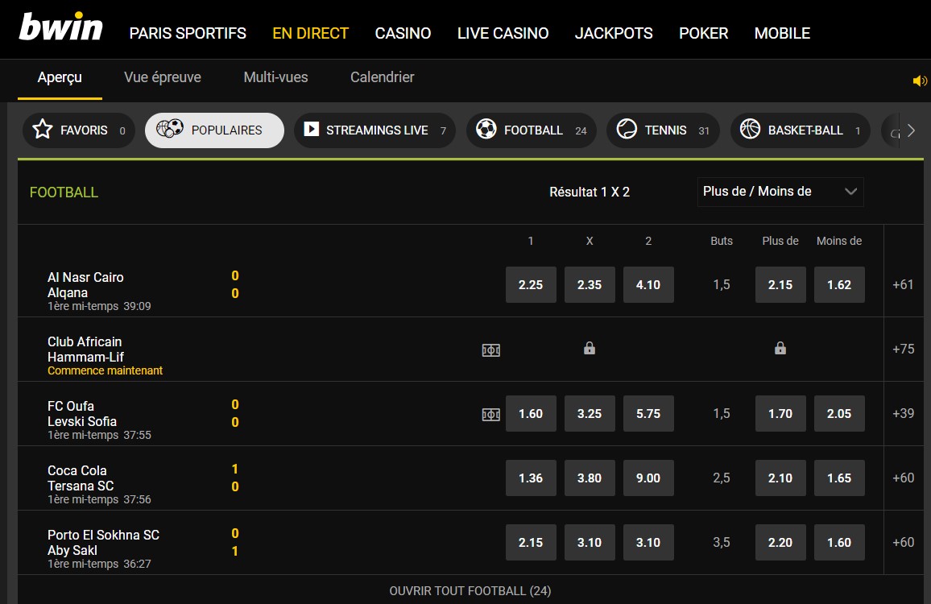Open the Jackpots menu item
Screen dimensions: 931x604
(x=614, y=33)
